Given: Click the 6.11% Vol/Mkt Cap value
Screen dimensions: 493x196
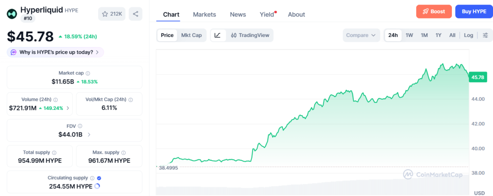Looking at the screenshot, I should (109, 108).
